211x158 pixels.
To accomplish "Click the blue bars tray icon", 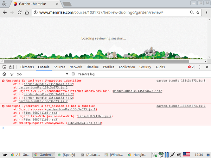I will point(167,155).
